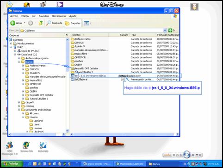
Task: Expand Archivos de programa tree node
Action: (x=19, y=58)
